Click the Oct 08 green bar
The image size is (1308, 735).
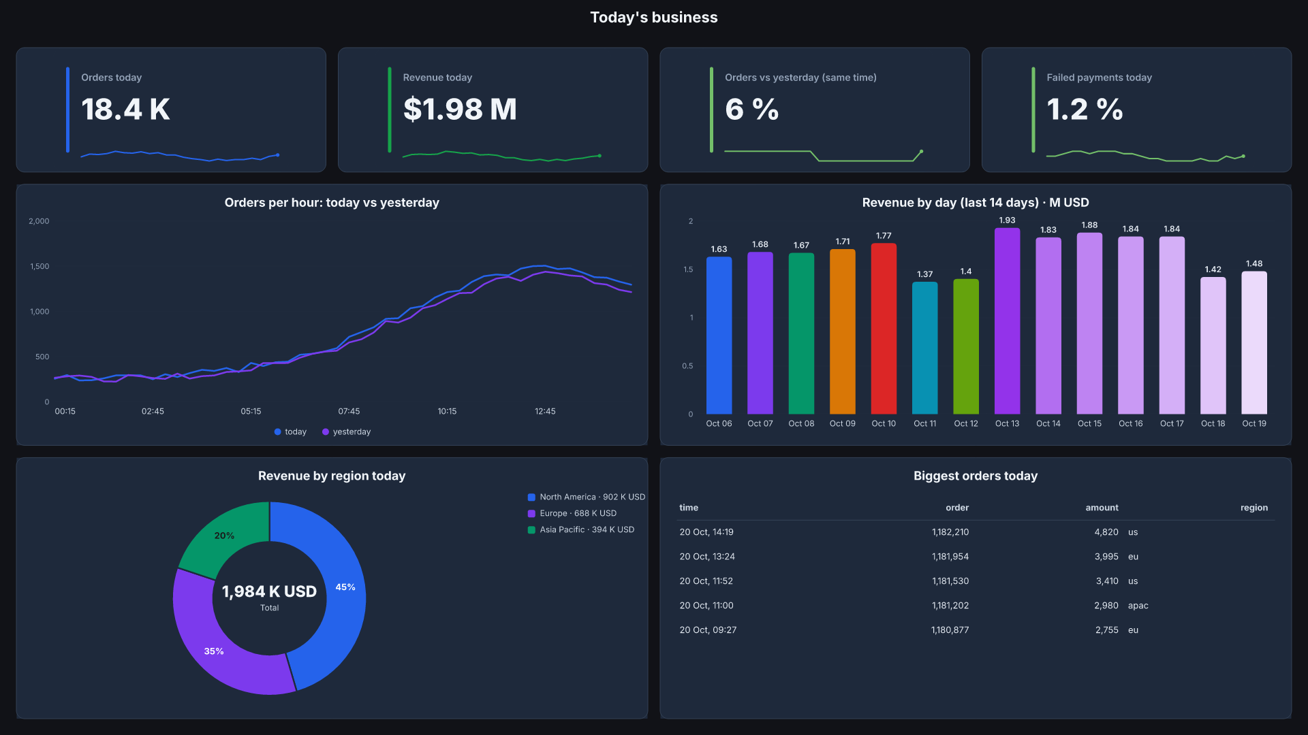801,333
